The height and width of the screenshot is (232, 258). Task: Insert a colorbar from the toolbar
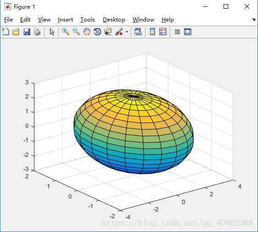point(152,32)
